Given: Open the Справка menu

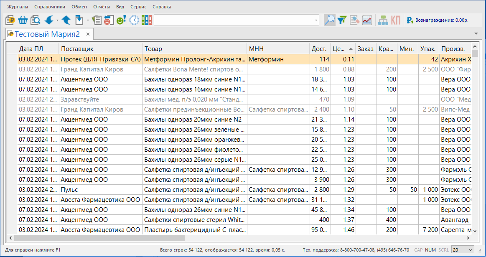Looking at the screenshot, I should (x=162, y=7).
